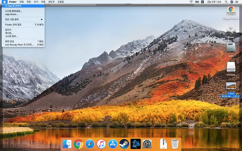Open the 편집 menu
Image resolution: width=242 pixels, height=151 pixels.
[29, 2]
